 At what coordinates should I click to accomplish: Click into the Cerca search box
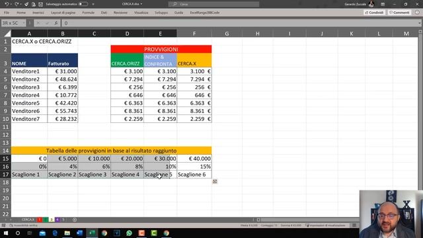click(x=213, y=4)
